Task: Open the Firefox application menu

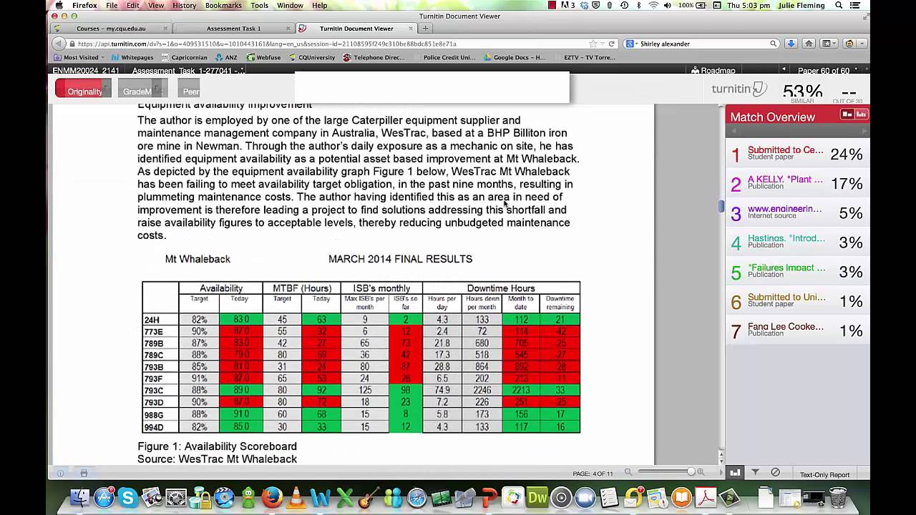Action: pyautogui.click(x=84, y=5)
